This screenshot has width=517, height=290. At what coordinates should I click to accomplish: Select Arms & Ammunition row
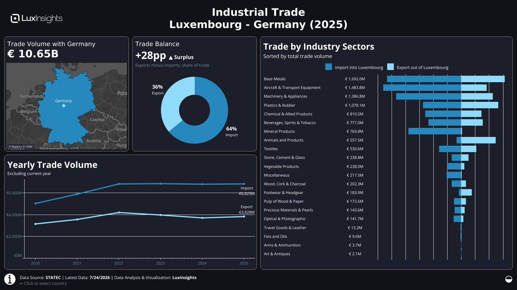click(385, 245)
